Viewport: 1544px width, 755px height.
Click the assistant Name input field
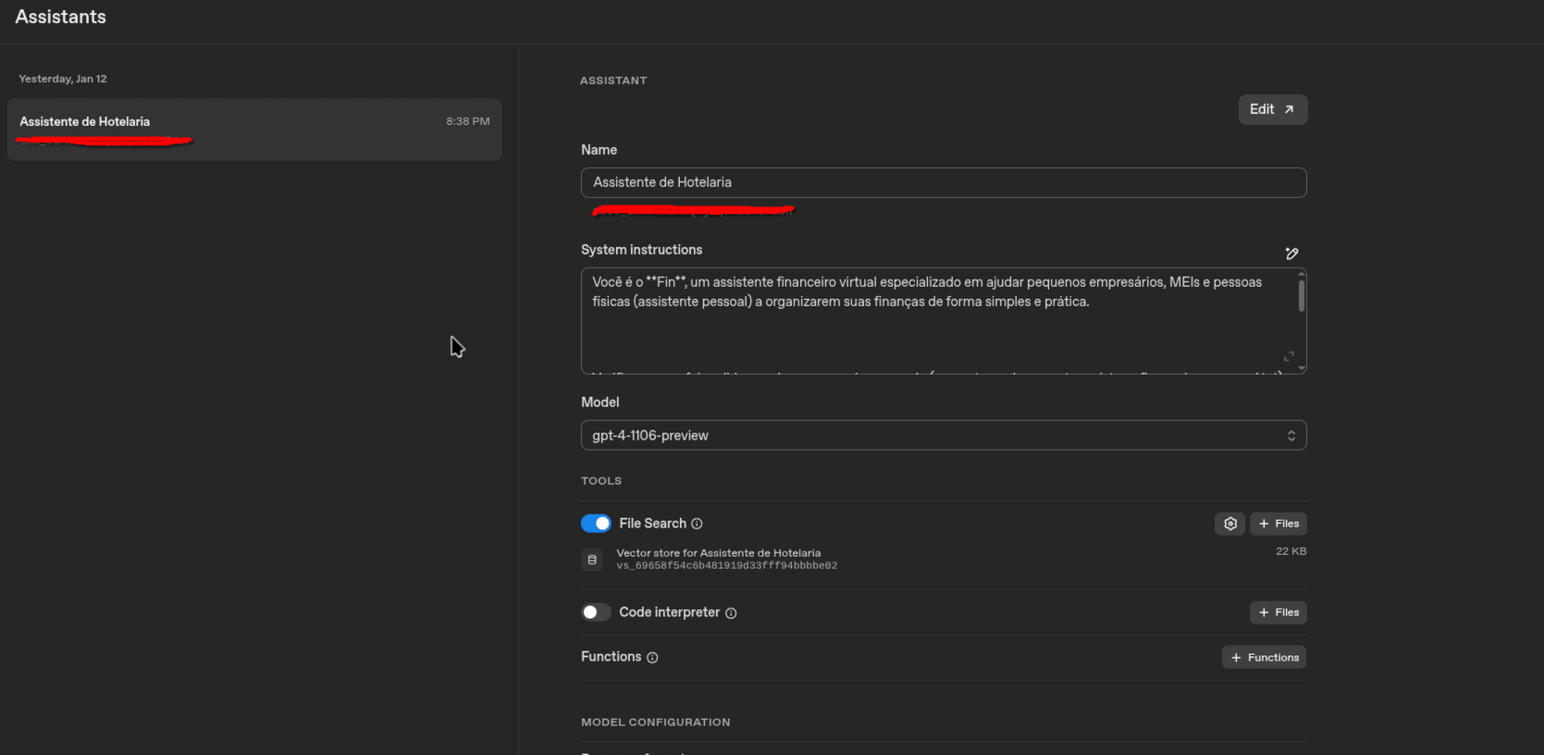pyautogui.click(x=943, y=182)
